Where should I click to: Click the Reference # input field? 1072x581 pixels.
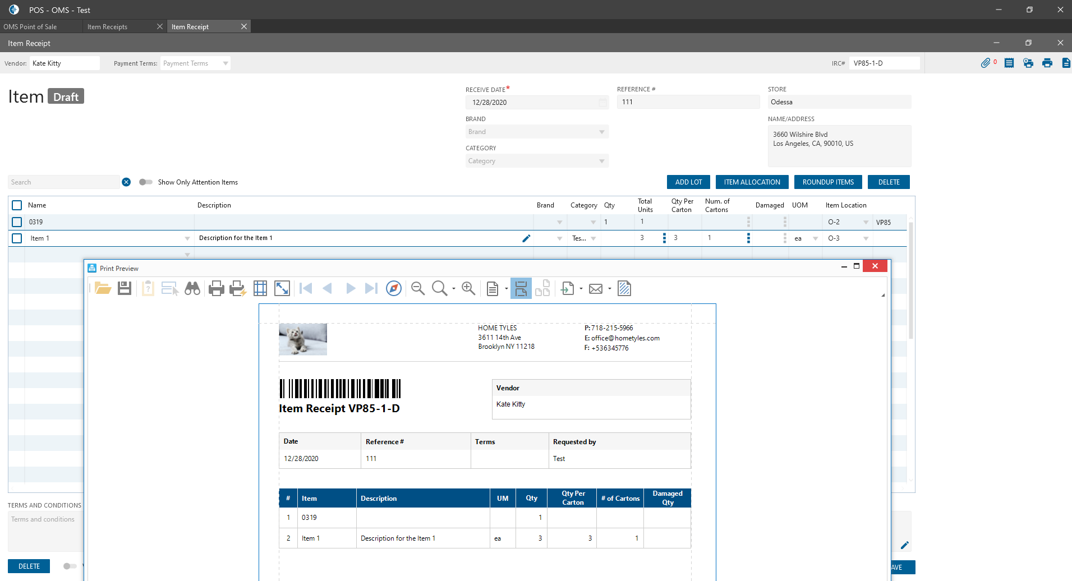pos(688,102)
